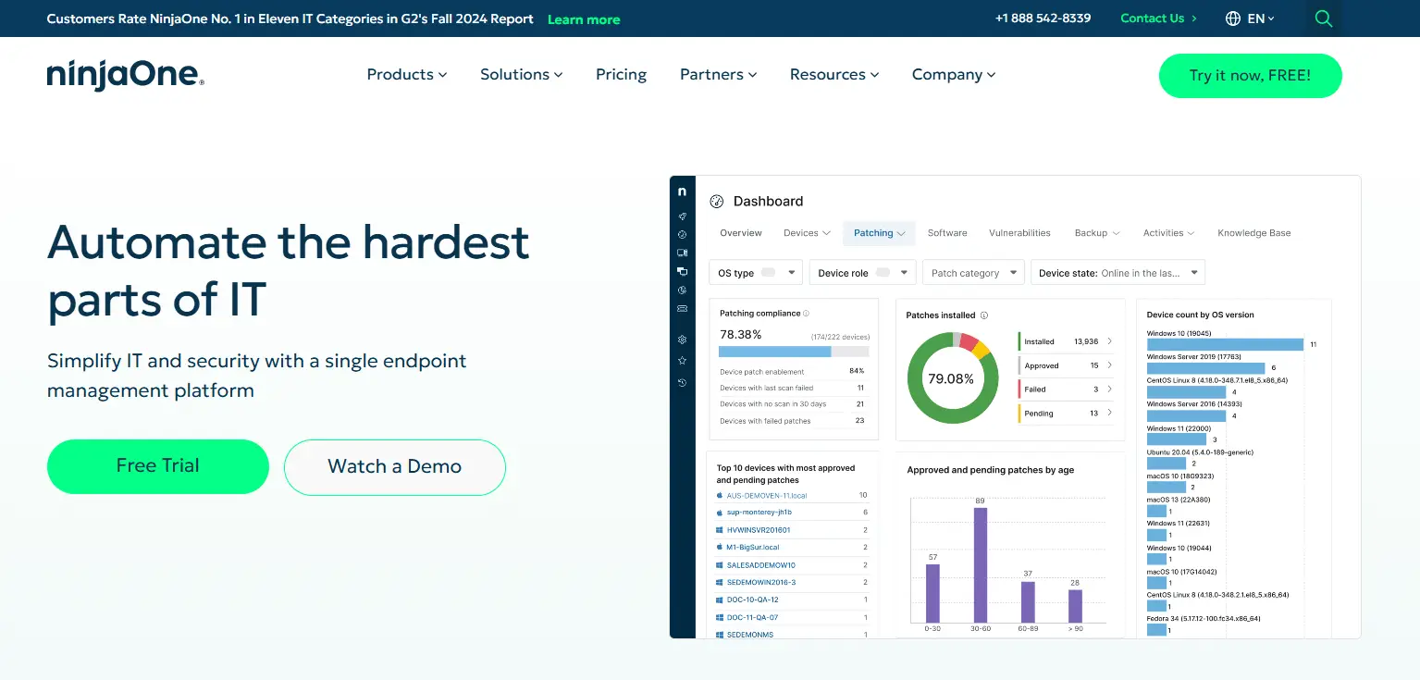The width and height of the screenshot is (1420, 680).
Task: Click the phone number +1 888 542-8339
Action: pos(1043,19)
